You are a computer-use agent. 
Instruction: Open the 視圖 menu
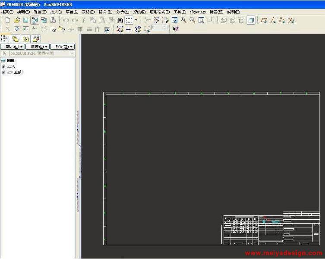40,12
